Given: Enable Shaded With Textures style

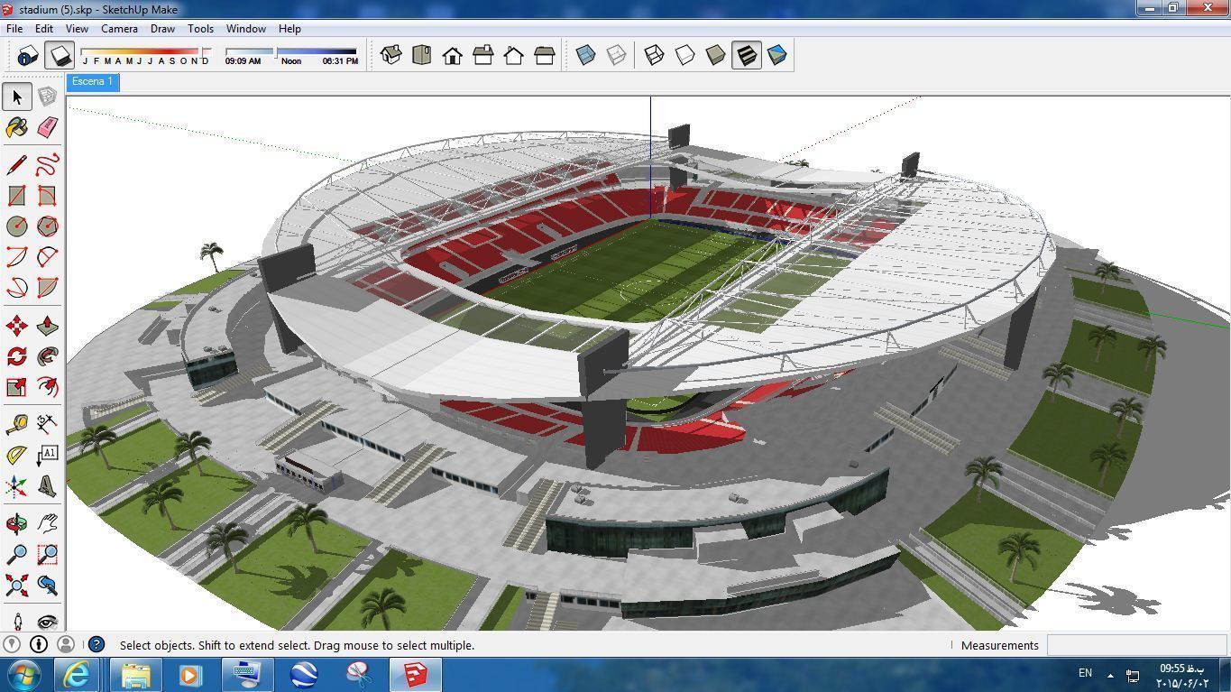Looking at the screenshot, I should point(747,55).
